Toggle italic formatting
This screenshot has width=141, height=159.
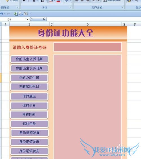pos(29,1)
